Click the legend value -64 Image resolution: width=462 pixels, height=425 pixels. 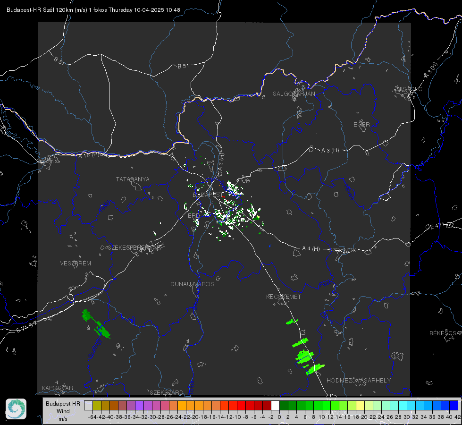click(92, 417)
